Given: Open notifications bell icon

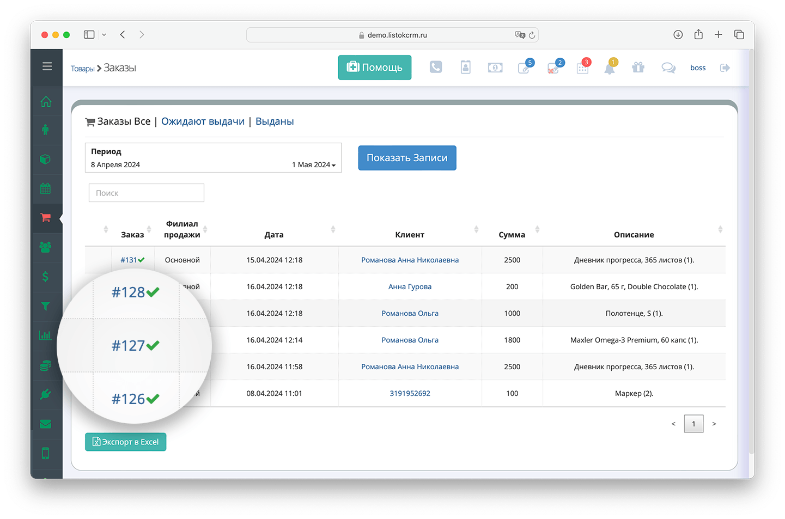Looking at the screenshot, I should coord(610,68).
